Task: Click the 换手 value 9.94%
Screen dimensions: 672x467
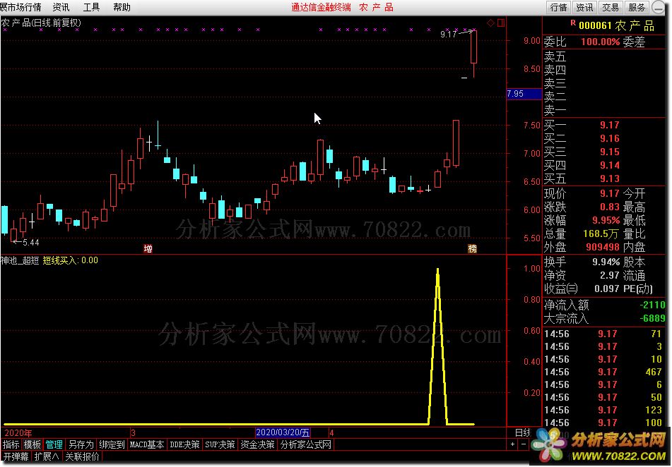Action: pyautogui.click(x=606, y=262)
